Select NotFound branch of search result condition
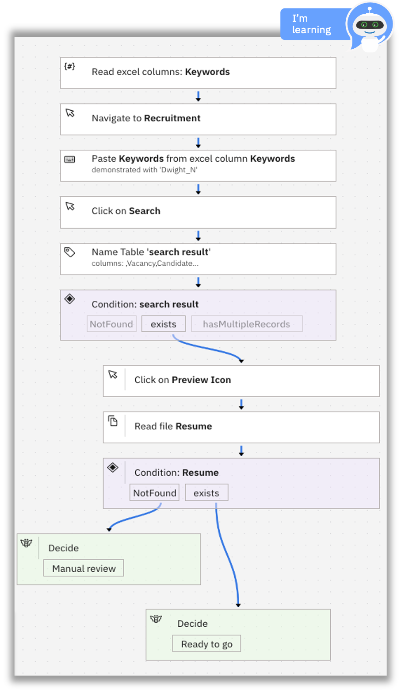 click(111, 324)
